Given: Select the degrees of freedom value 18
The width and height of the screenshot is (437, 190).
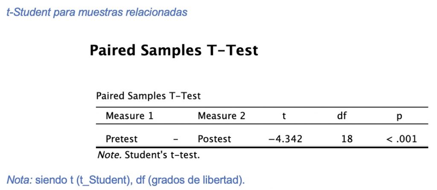Looking at the screenshot, I should [347, 139].
